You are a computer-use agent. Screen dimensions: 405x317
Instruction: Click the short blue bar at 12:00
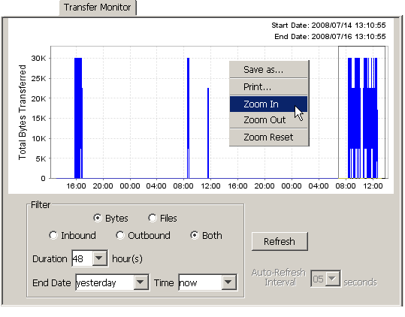click(208, 133)
